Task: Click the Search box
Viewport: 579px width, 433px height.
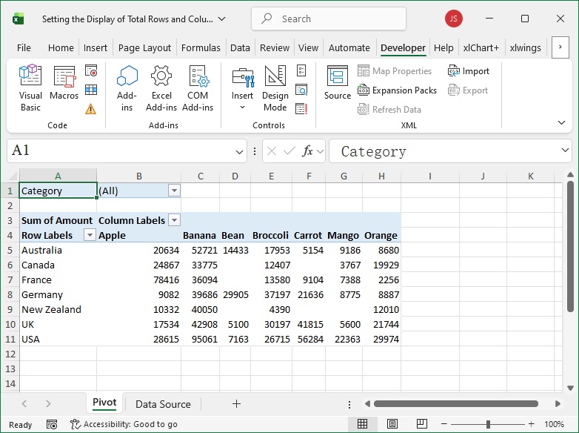Action: [329, 19]
